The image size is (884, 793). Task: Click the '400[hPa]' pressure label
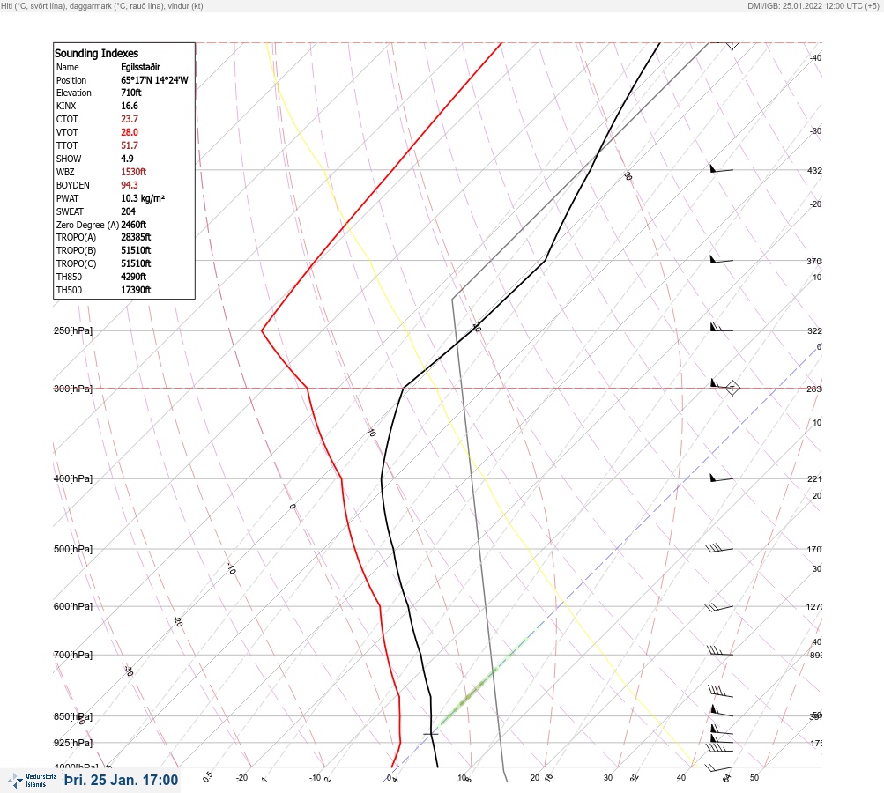(73, 479)
